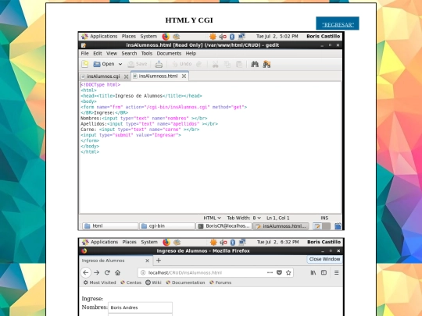The width and height of the screenshot is (422, 316).
Task: Click the Nombres text field with Boris Andres
Action: click(140, 307)
